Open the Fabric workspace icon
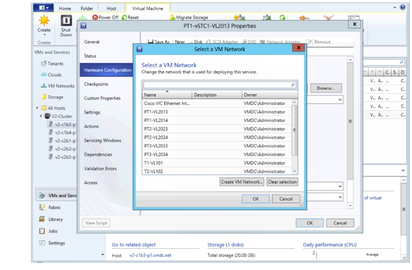The width and height of the screenshot is (412, 270). tap(41, 207)
